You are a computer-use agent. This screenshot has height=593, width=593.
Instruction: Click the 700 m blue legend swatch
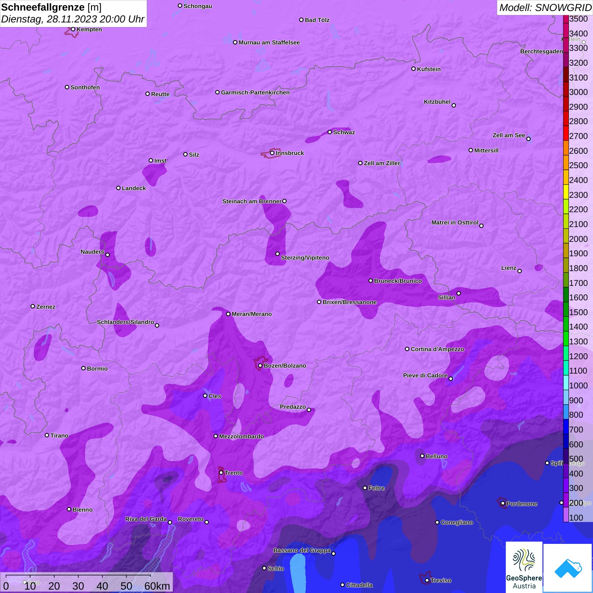566,427
